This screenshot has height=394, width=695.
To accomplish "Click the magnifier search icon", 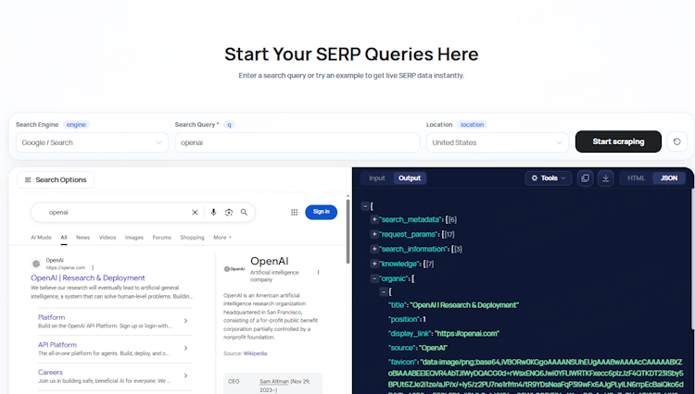I will 244,212.
